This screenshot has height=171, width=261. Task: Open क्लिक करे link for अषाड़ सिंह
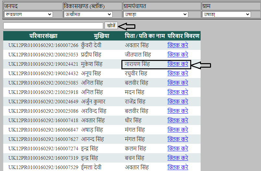point(178,130)
